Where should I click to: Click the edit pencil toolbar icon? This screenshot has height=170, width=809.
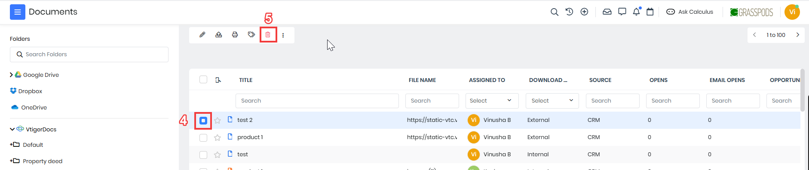[202, 35]
